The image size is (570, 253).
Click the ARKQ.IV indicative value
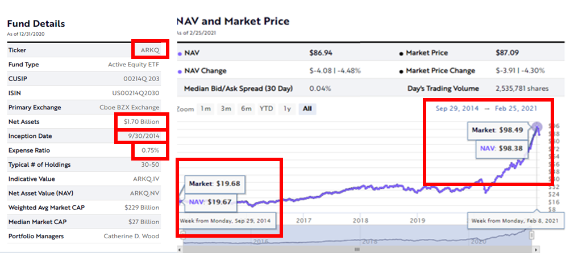coord(146,179)
